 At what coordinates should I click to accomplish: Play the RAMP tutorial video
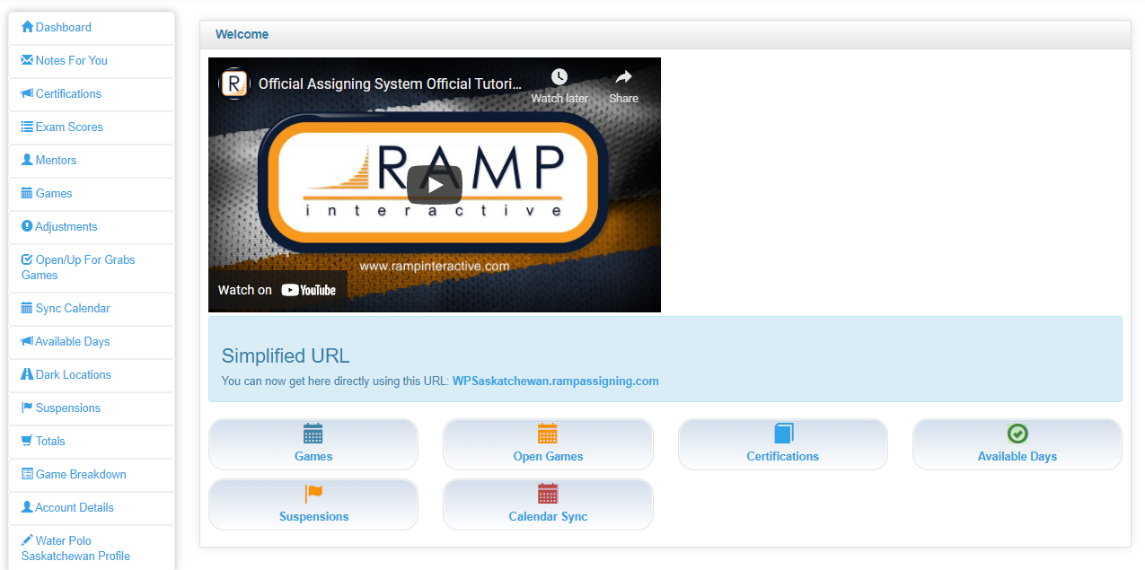click(x=435, y=185)
